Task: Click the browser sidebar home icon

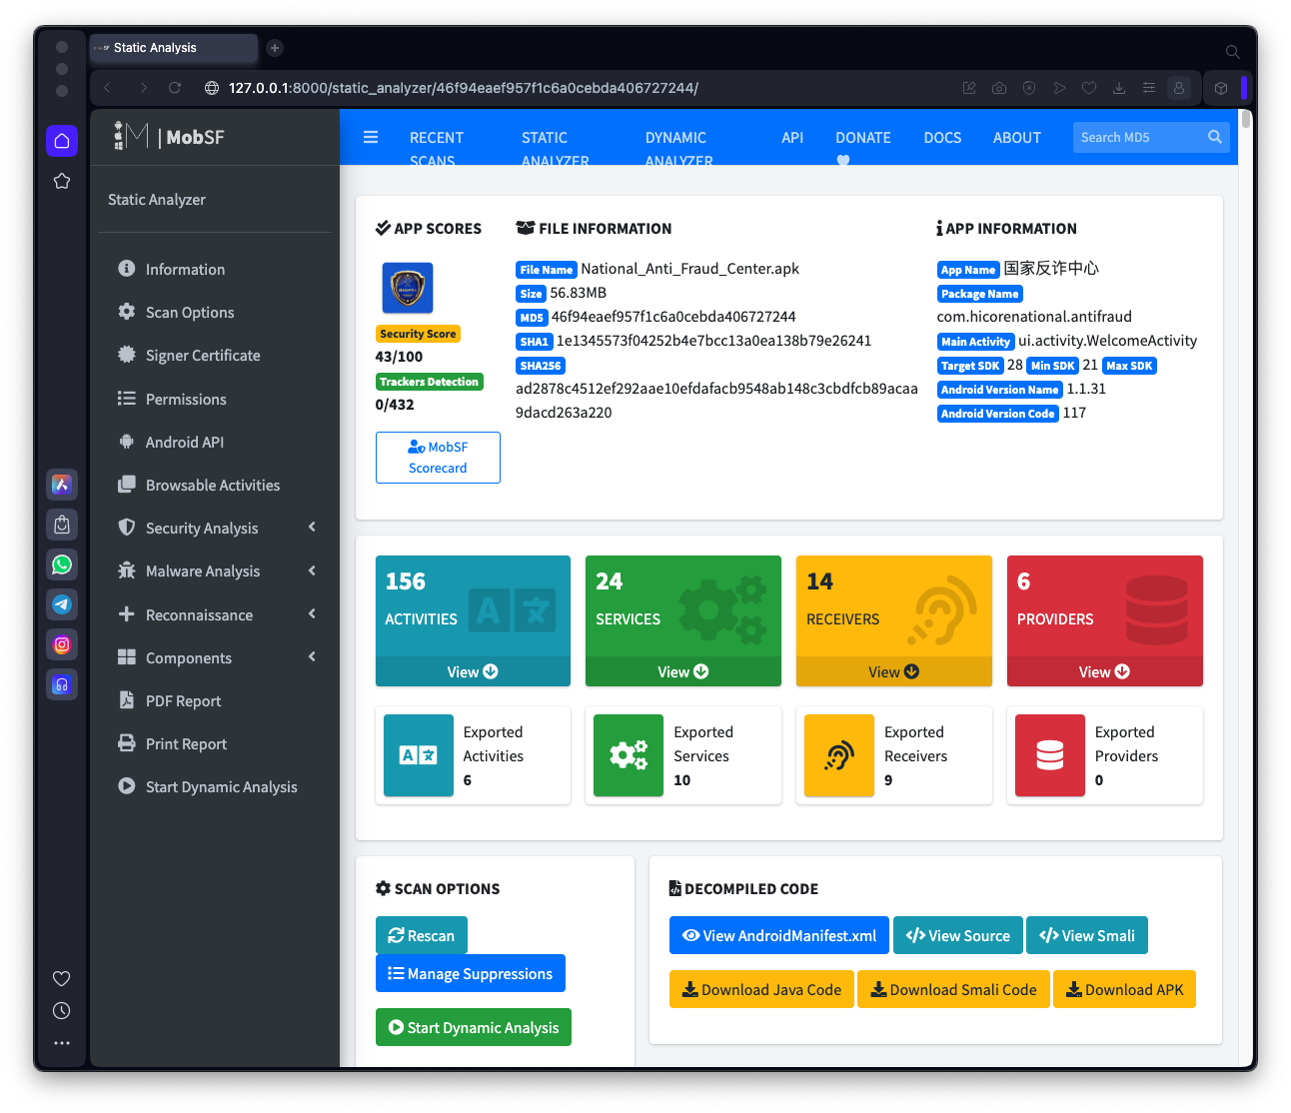Action: [x=62, y=141]
